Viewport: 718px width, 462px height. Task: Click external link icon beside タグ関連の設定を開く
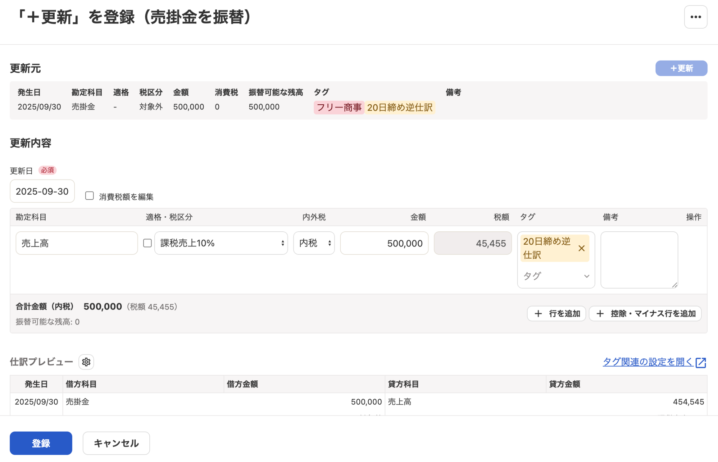701,362
